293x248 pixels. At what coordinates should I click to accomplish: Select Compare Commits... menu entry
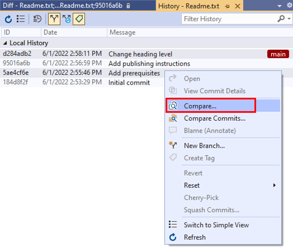click(215, 118)
